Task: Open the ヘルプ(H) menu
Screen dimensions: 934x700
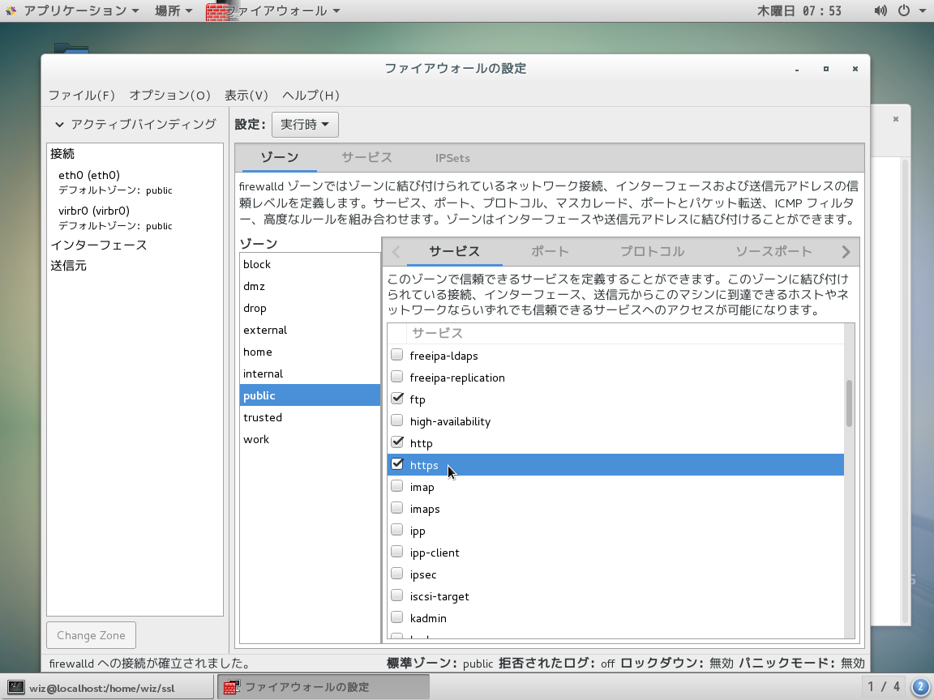Action: coord(311,96)
